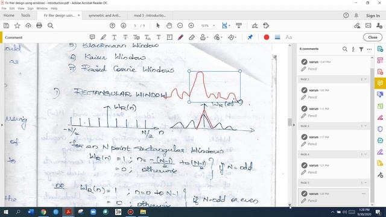Select the add text comment tool
The height and width of the screenshot is (217, 386).
click(x=159, y=37)
